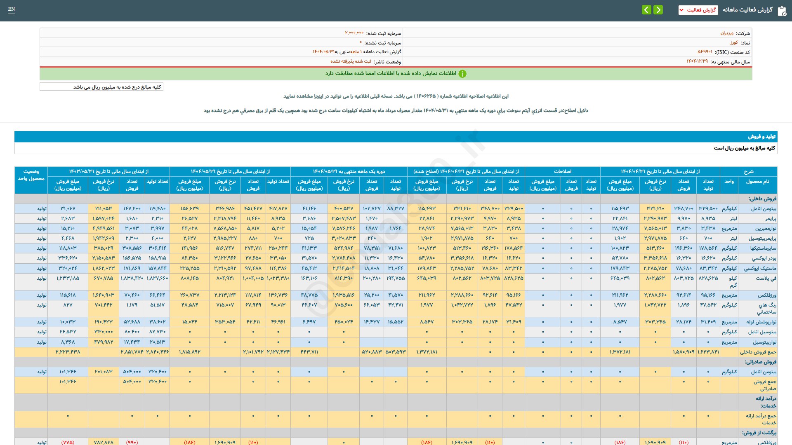Click the اصلاحات column group header
Screen dimensions: 792x445
pyautogui.click(x=563, y=171)
